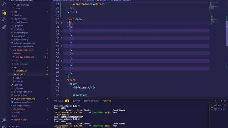
Task: Click the package-lock.json braces icon
Action: tap(12, 92)
